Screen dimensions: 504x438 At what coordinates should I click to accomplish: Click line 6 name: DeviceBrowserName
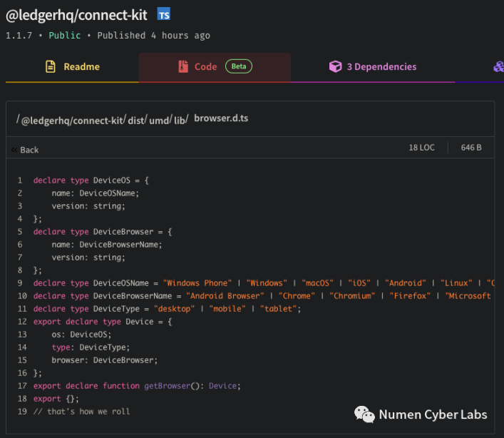pos(107,245)
